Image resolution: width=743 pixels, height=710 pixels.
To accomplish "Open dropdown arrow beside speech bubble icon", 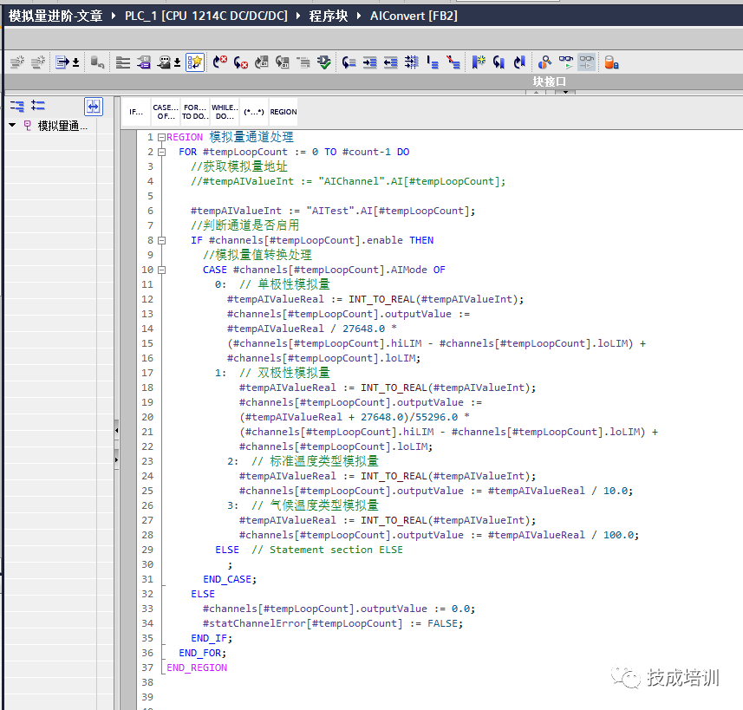I will (177, 62).
